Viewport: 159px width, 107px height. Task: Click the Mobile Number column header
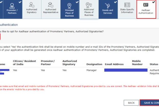pos(137,63)
